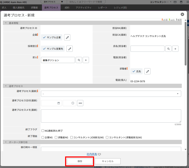Check the 求職者NG checkbox
The width and height of the screenshot is (189, 168).
tap(56, 137)
